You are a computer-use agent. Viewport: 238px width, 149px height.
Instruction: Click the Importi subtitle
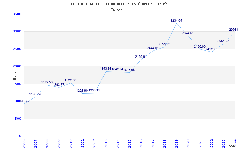[119, 10]
